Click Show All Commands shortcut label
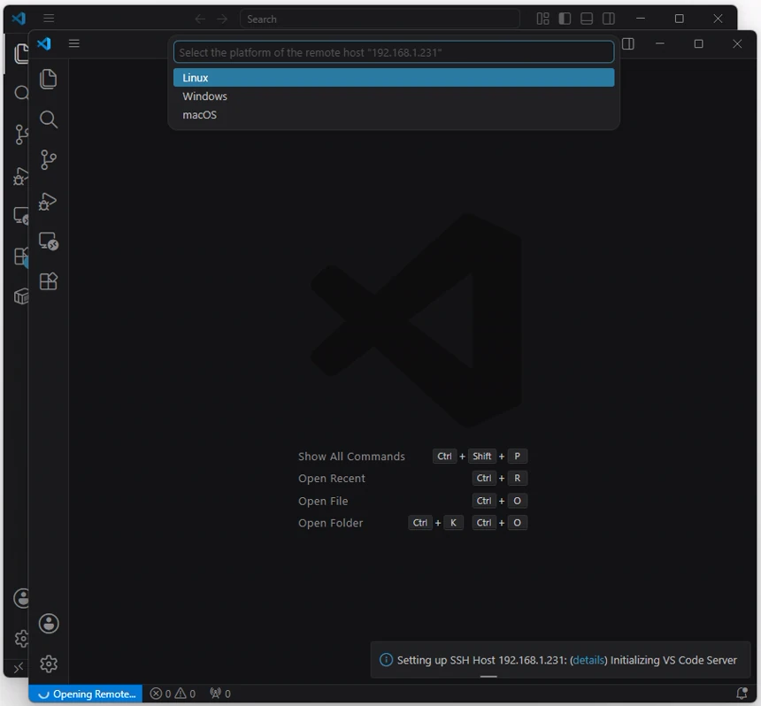The height and width of the screenshot is (706, 761). pos(351,457)
